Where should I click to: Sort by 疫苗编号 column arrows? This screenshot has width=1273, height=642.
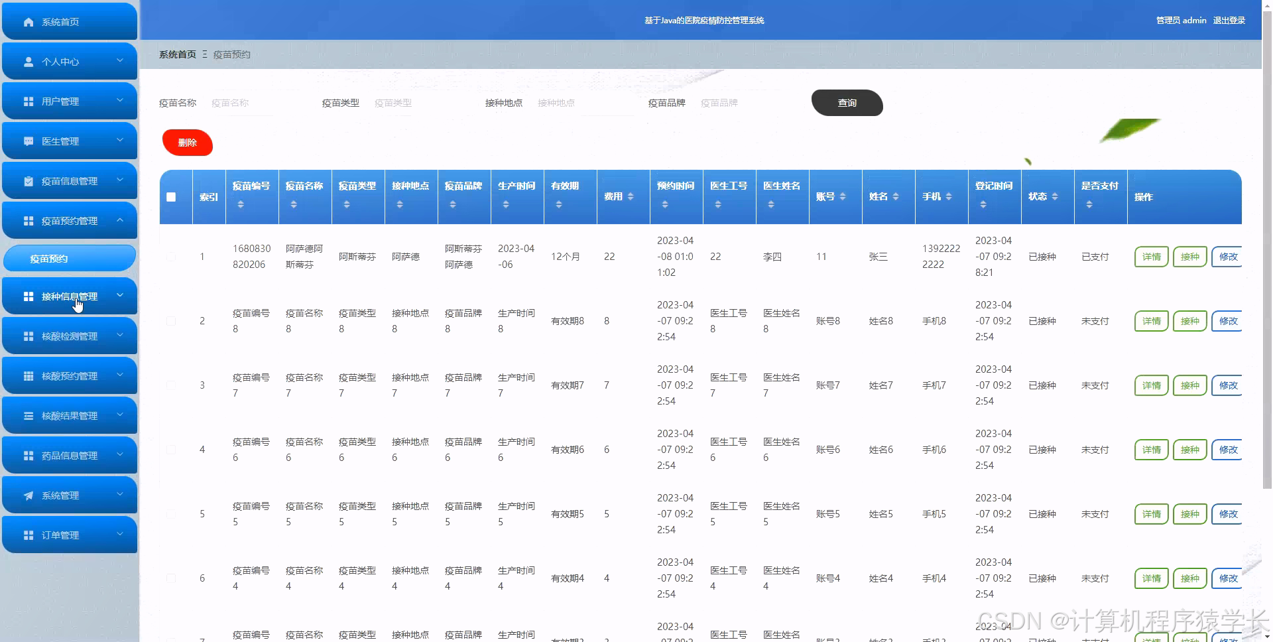coord(241,205)
